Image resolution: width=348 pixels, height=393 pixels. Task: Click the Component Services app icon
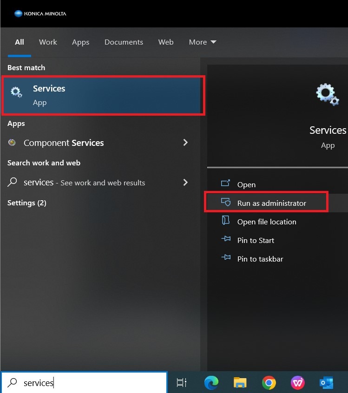13,143
